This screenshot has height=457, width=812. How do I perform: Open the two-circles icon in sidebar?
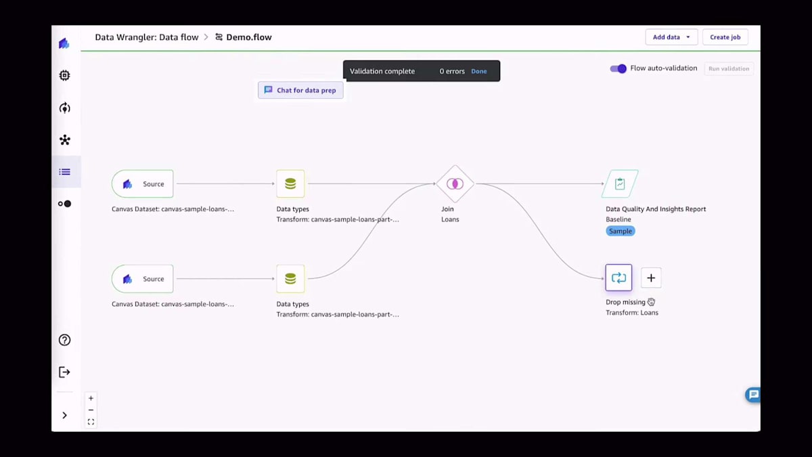tap(64, 204)
